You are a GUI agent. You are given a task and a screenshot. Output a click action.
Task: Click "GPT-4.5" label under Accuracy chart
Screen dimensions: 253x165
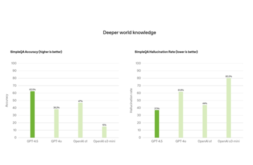(x=32, y=141)
